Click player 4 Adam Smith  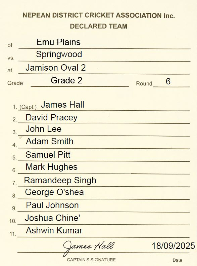point(50,141)
